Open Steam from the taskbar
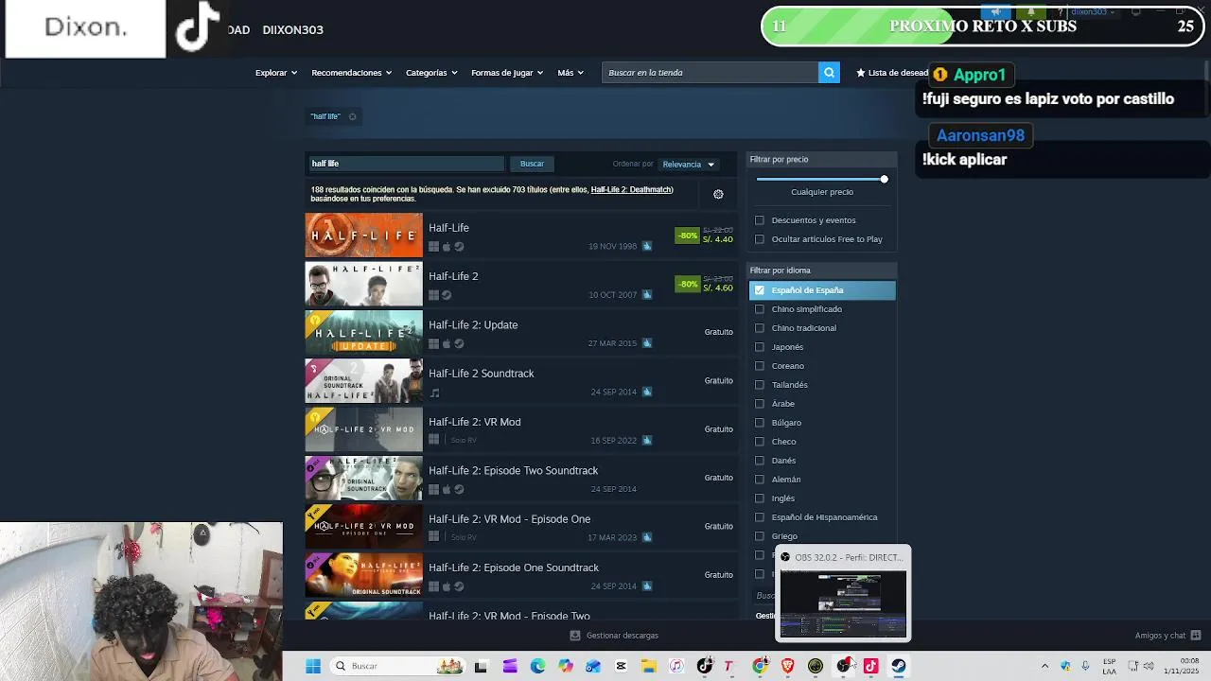The image size is (1211, 681). click(899, 666)
